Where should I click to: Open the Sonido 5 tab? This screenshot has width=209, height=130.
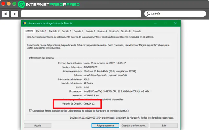[114, 31]
